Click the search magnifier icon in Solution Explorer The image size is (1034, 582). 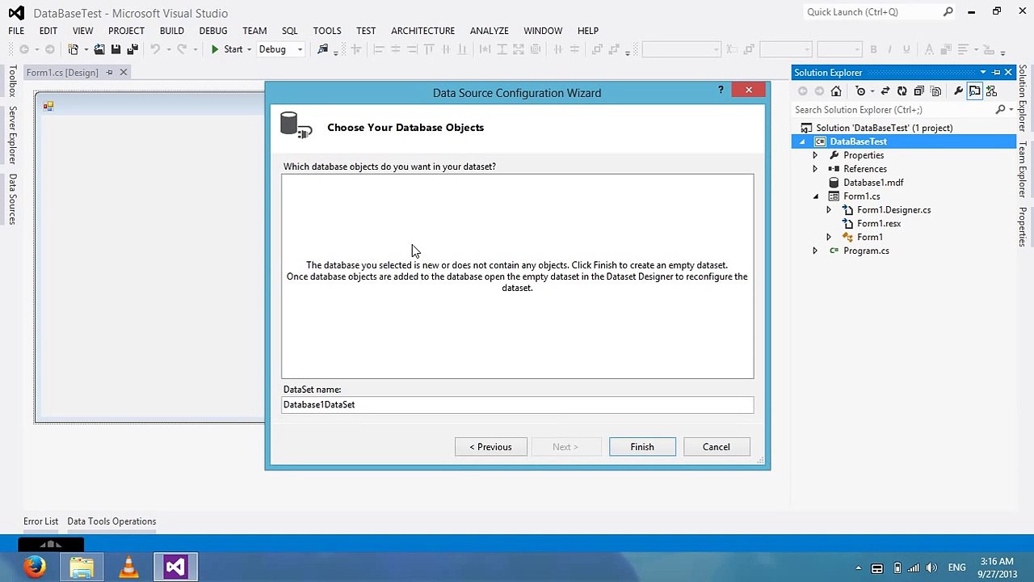pyautogui.click(x=1000, y=109)
